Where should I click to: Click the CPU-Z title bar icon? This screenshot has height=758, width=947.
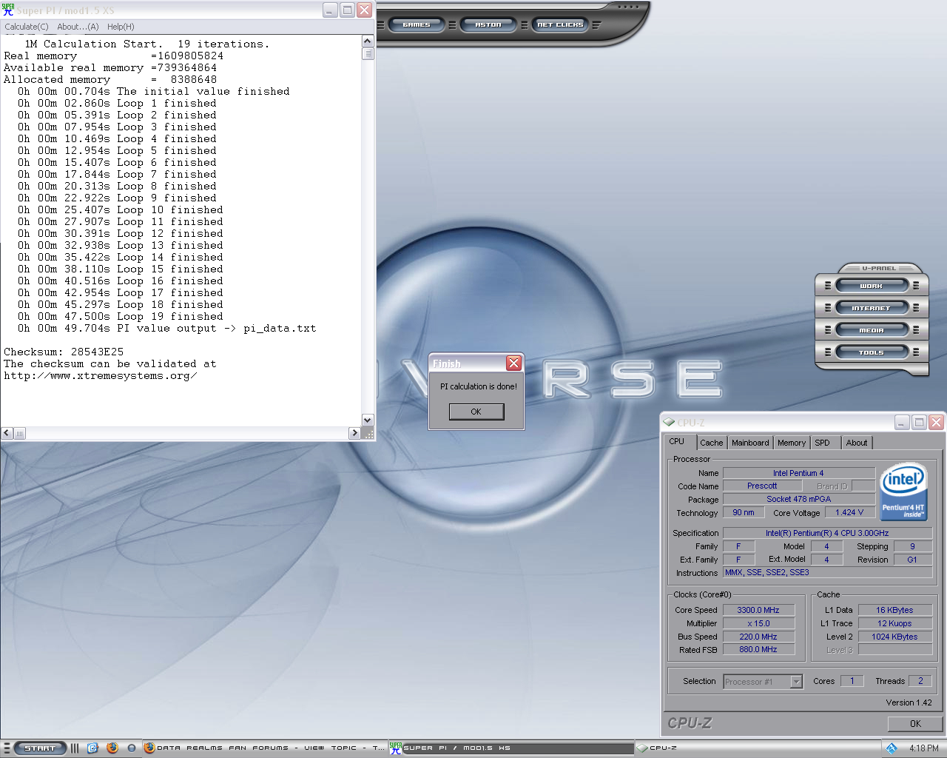670,422
